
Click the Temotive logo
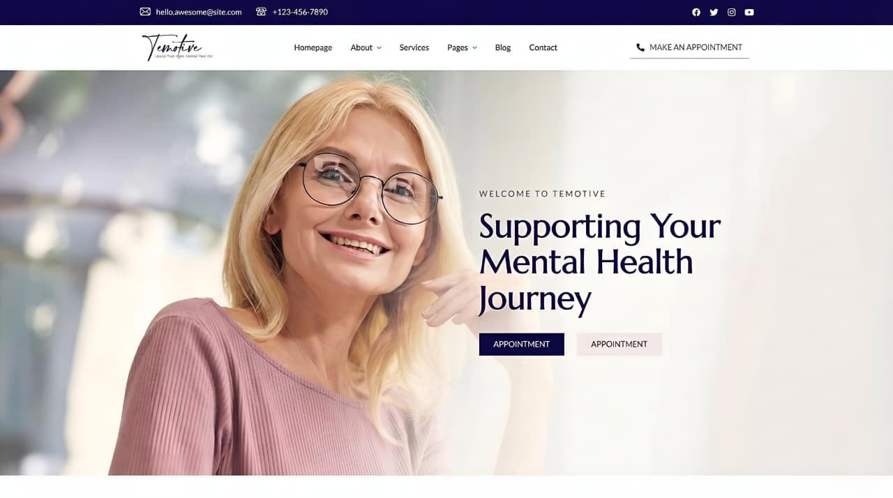[177, 47]
